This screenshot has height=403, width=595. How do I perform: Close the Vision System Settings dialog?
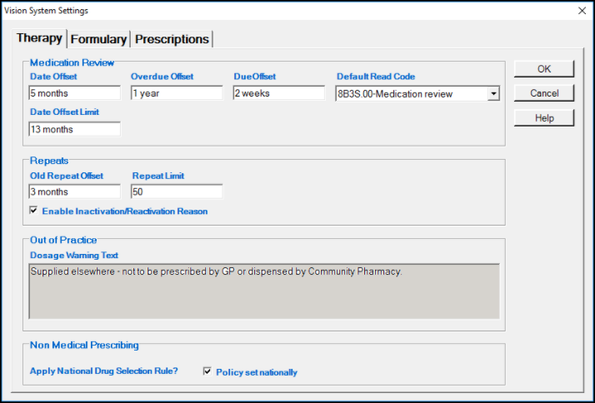[582, 11]
